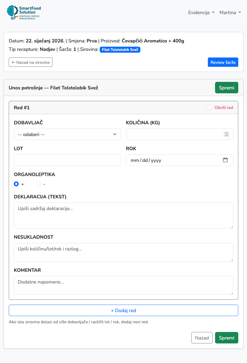Click the bottom Nazad button
This screenshot has height=363, width=247.
pyautogui.click(x=202, y=338)
